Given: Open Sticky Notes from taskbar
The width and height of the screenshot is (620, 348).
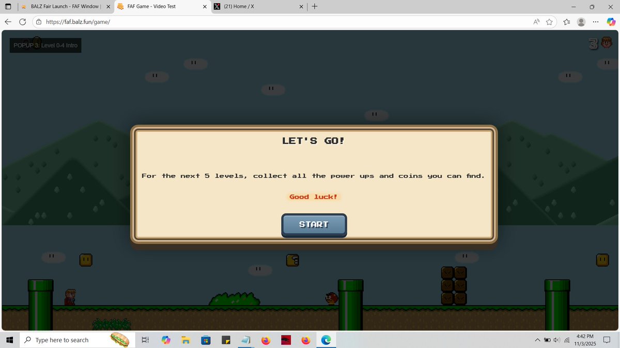Looking at the screenshot, I should click(x=226, y=340).
